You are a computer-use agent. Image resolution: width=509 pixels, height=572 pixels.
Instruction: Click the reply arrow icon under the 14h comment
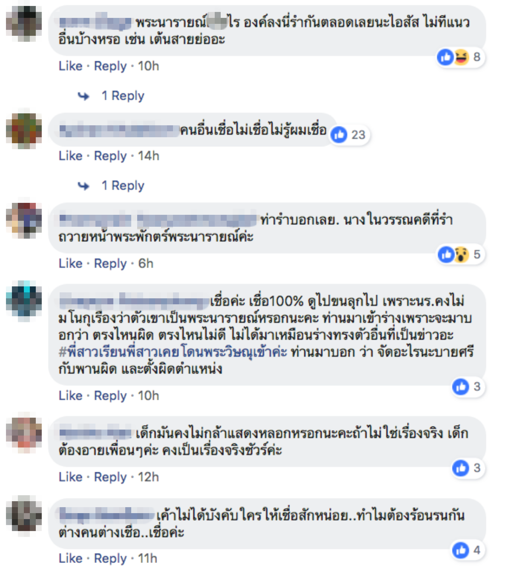pyautogui.click(x=84, y=186)
